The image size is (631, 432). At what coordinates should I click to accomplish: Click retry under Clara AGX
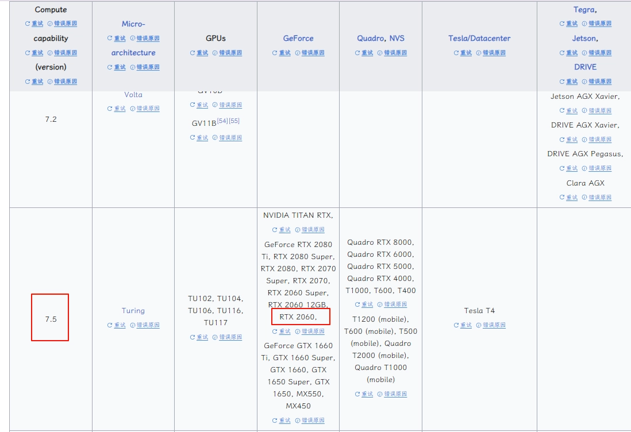point(568,197)
